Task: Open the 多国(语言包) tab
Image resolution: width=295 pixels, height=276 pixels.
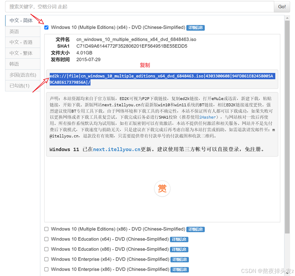Action: (x=23, y=75)
